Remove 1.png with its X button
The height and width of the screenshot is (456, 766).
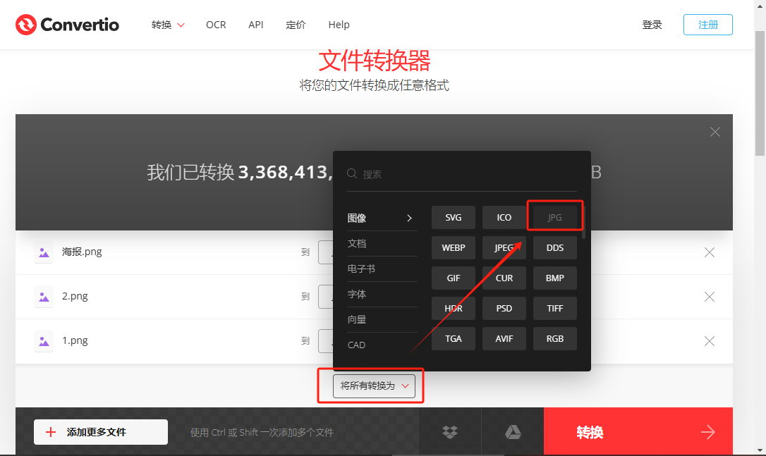(x=709, y=340)
